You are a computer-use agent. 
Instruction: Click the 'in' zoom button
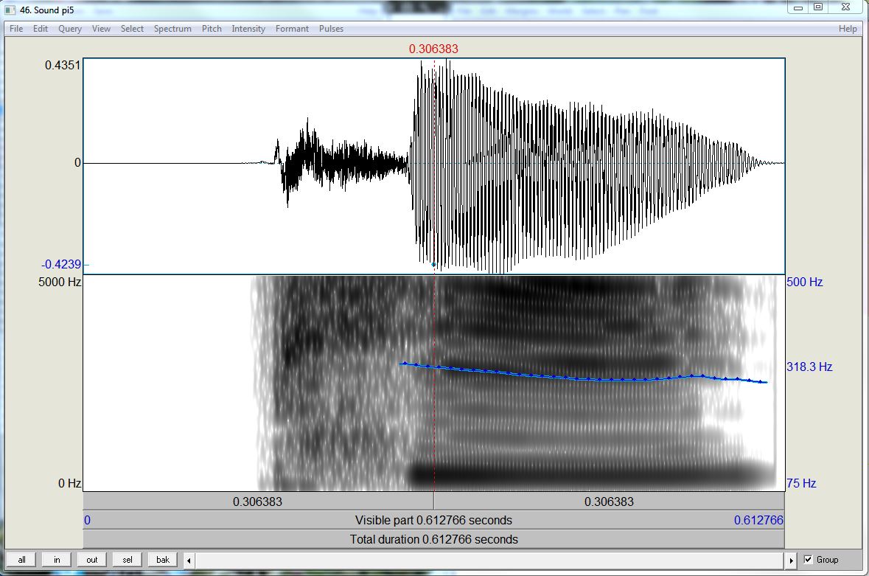pyautogui.click(x=57, y=560)
